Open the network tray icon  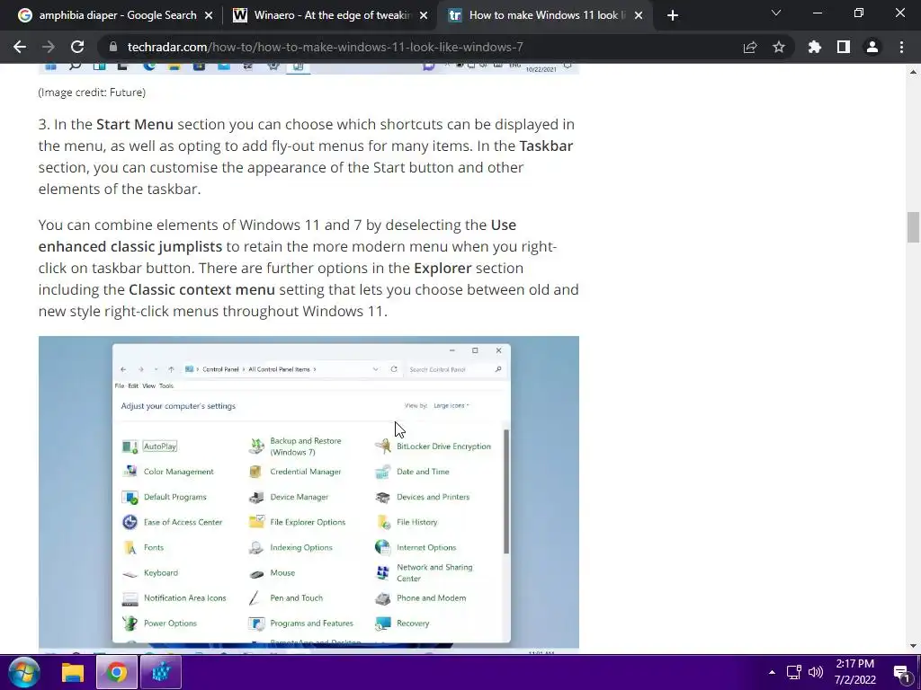pyautogui.click(x=794, y=672)
